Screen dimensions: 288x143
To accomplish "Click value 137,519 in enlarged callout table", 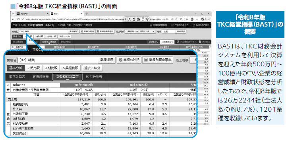I will 83,100.
